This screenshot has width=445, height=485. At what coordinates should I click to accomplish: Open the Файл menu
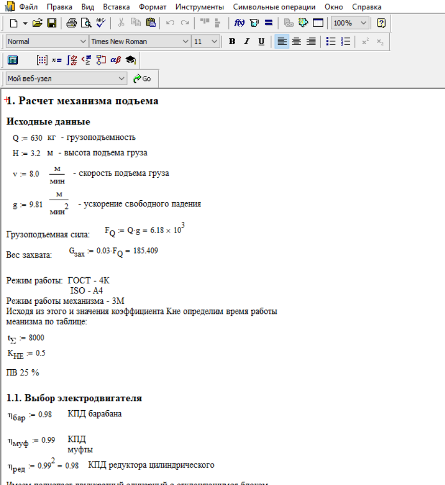[x=29, y=7]
